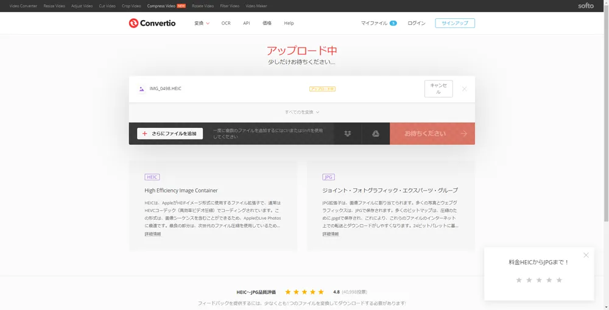Open Compress Video link
The image size is (609, 310).
(161, 6)
